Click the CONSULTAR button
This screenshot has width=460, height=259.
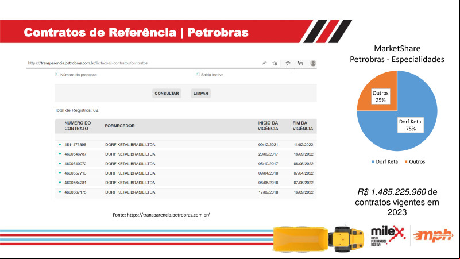167,93
